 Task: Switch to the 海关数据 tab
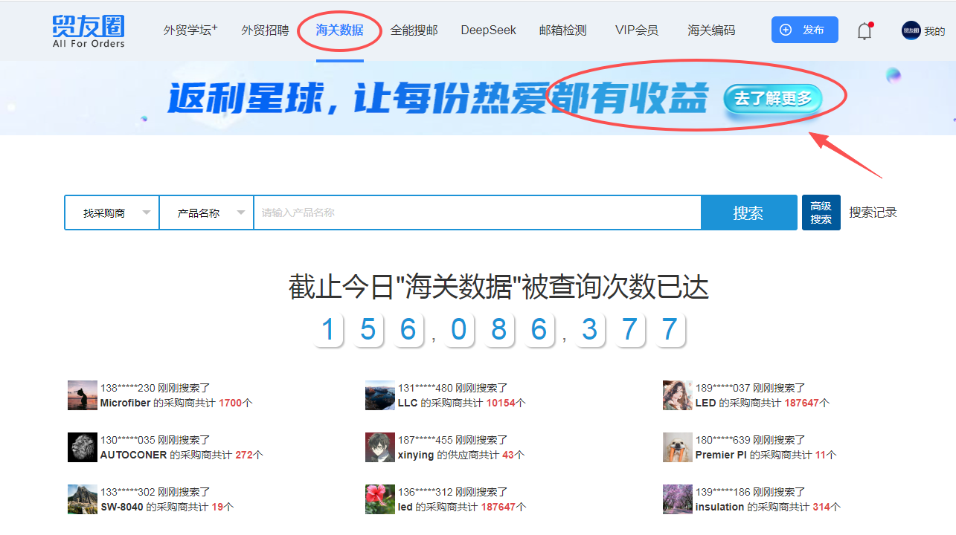tap(339, 30)
